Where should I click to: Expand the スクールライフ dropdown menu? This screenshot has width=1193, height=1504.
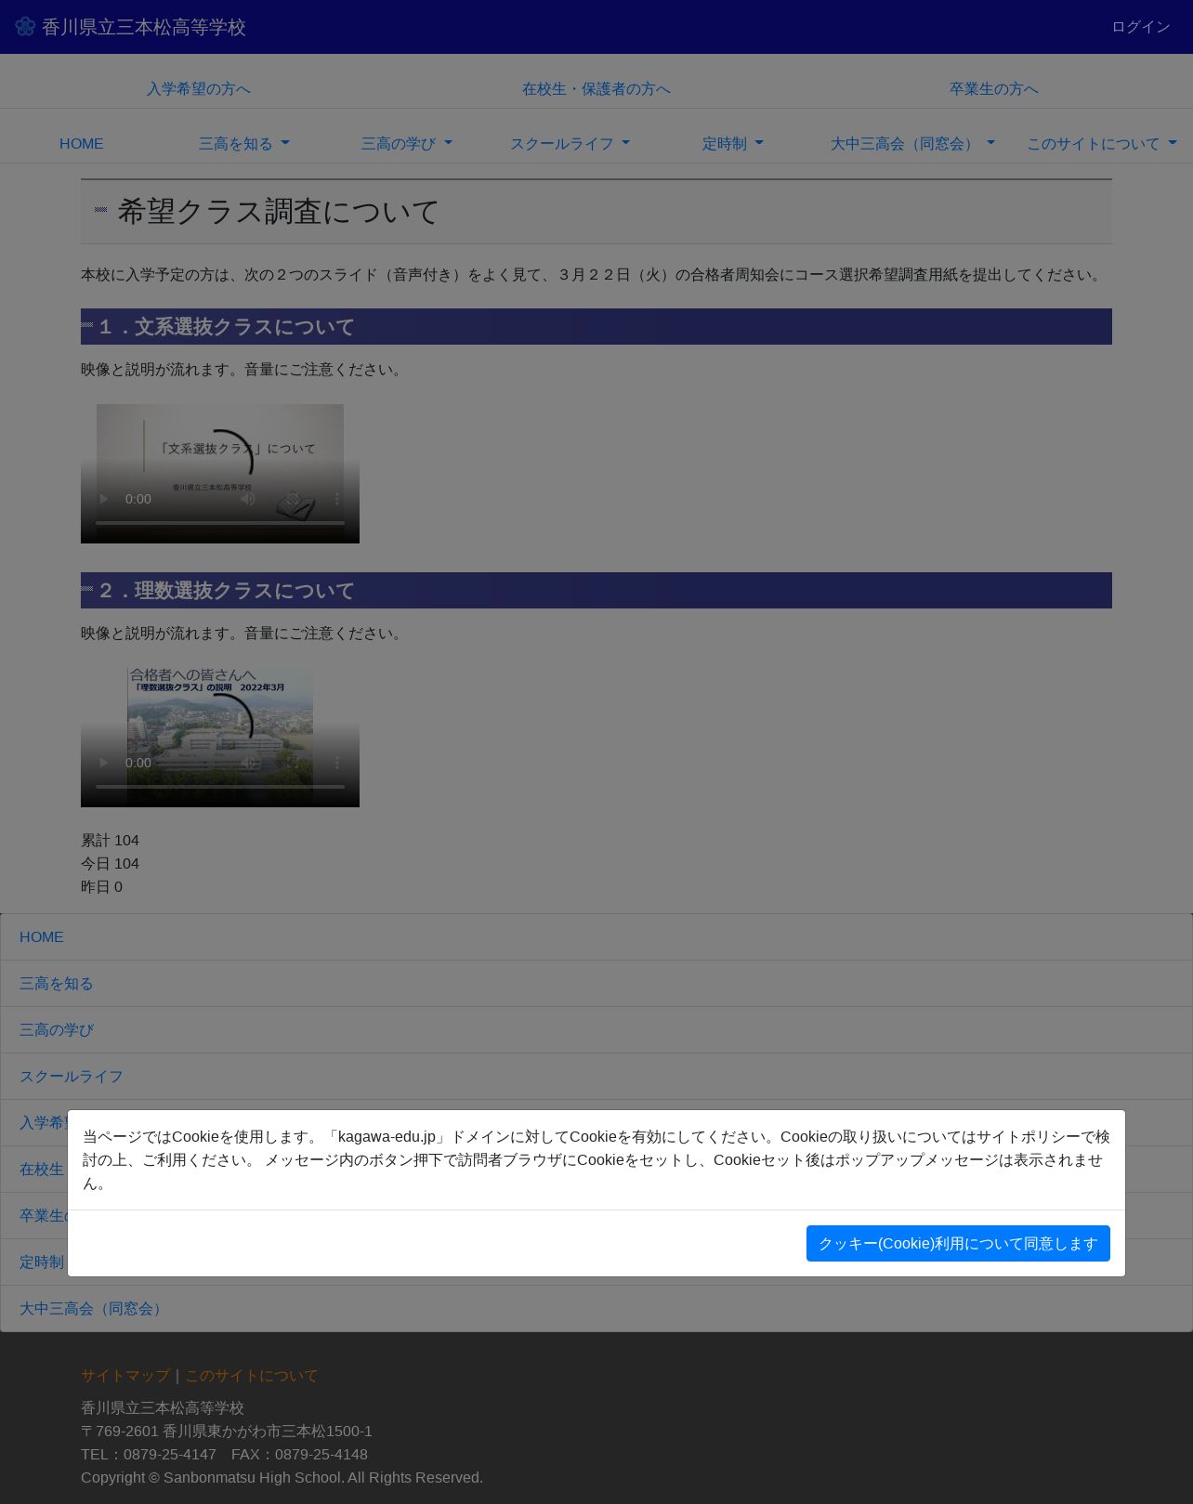pyautogui.click(x=570, y=144)
